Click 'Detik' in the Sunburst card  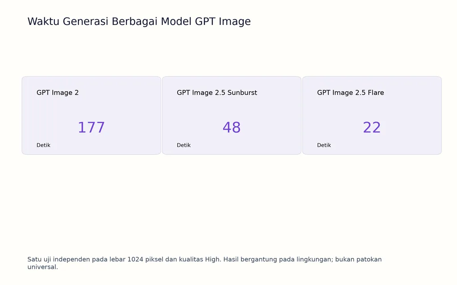(183, 145)
